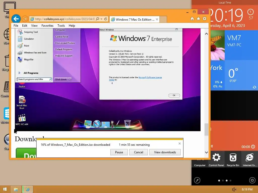Open the Recycle Bin desktop icon

(x=6, y=63)
